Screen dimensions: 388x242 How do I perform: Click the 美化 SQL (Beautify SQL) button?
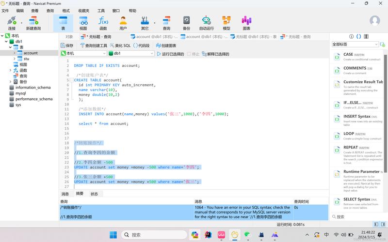(x=120, y=45)
